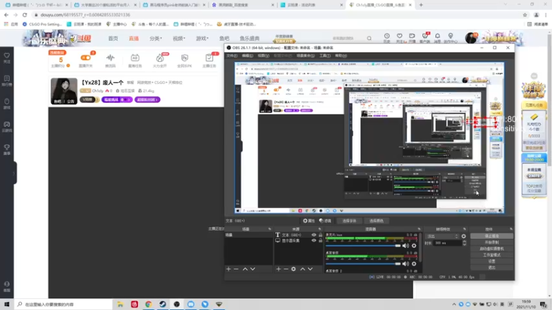Click the 启动虚拟摄像机 button
This screenshot has height=310, width=552.
click(x=491, y=249)
